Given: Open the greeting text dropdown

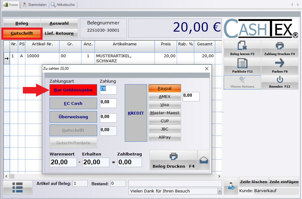Looking at the screenshot, I should (x=219, y=191).
